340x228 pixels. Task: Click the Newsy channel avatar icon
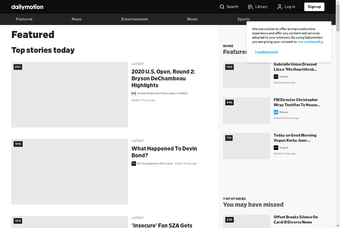pos(276,112)
